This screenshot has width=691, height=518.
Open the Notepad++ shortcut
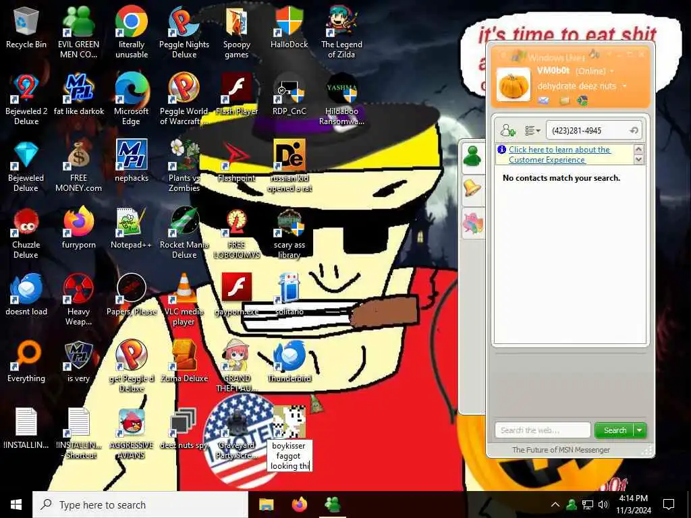132,228
